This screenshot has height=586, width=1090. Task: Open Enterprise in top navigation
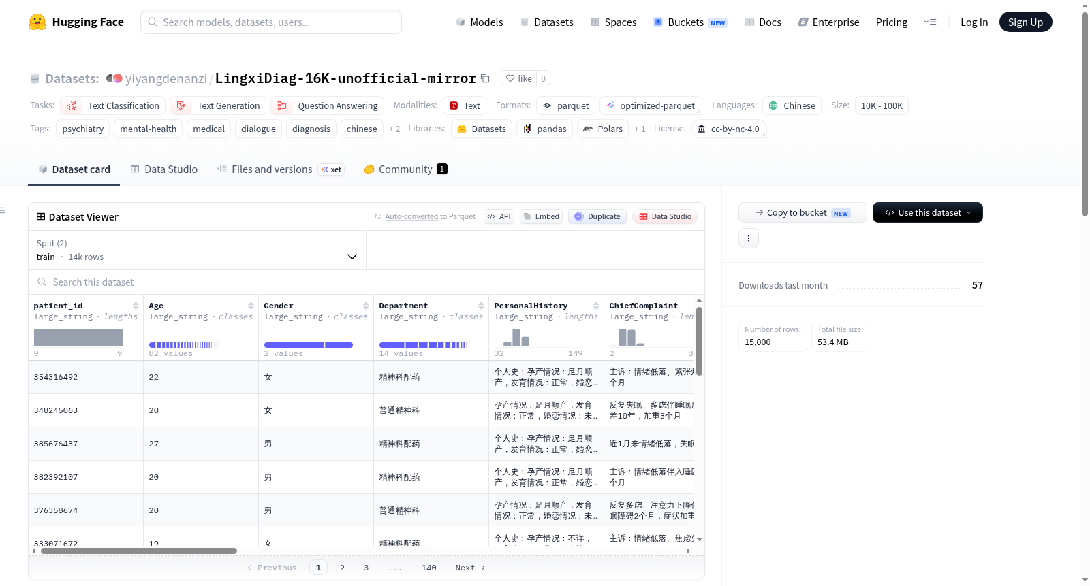829,22
